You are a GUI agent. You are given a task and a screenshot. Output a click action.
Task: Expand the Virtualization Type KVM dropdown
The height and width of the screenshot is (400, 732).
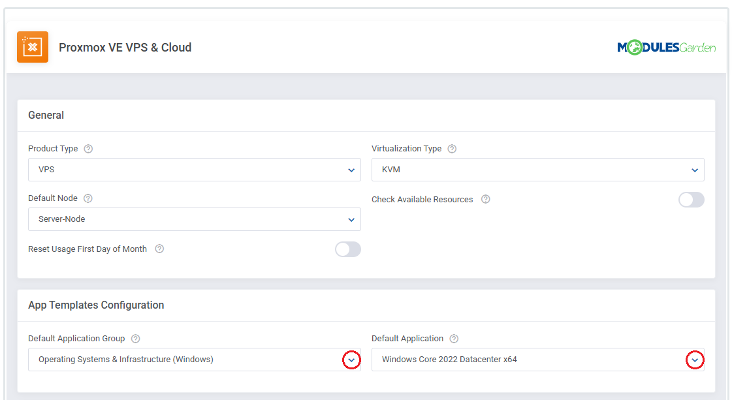pos(537,170)
